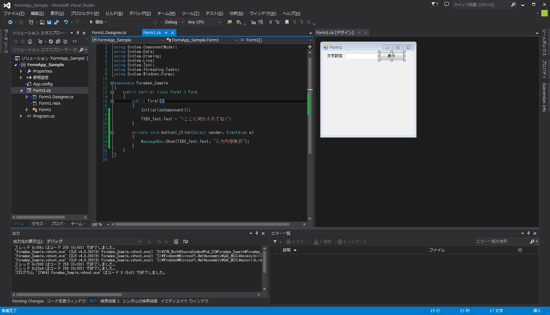Click search icon in Solution Explorer search box

pos(81,50)
